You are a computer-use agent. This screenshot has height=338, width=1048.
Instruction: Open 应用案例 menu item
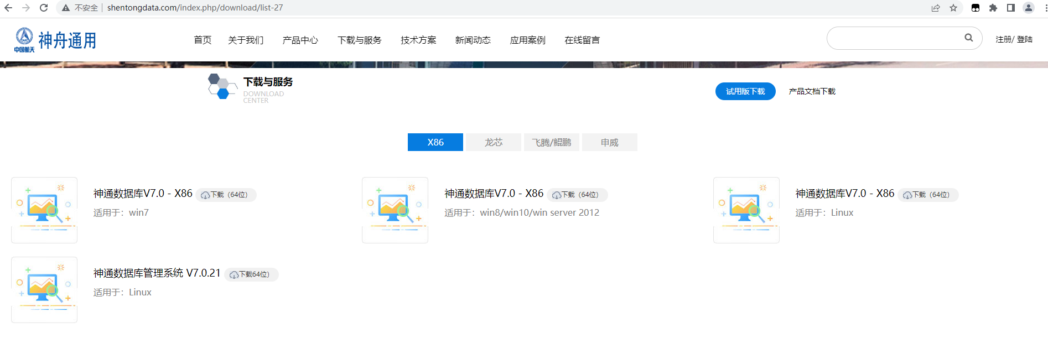pos(528,40)
